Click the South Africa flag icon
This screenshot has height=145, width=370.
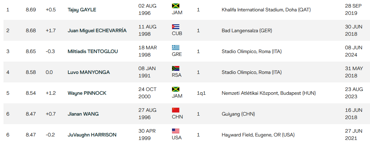[x=176, y=68]
